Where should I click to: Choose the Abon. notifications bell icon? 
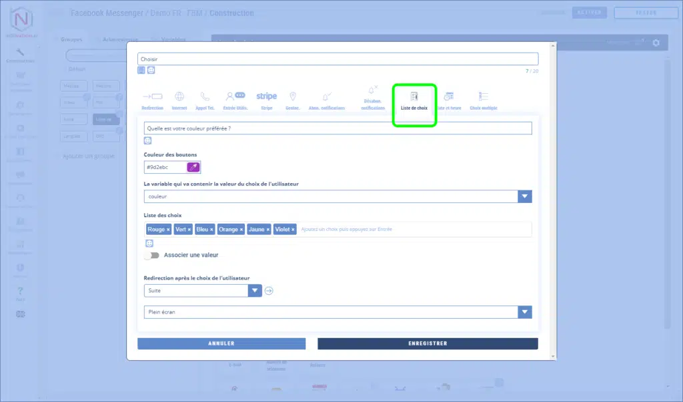click(326, 99)
